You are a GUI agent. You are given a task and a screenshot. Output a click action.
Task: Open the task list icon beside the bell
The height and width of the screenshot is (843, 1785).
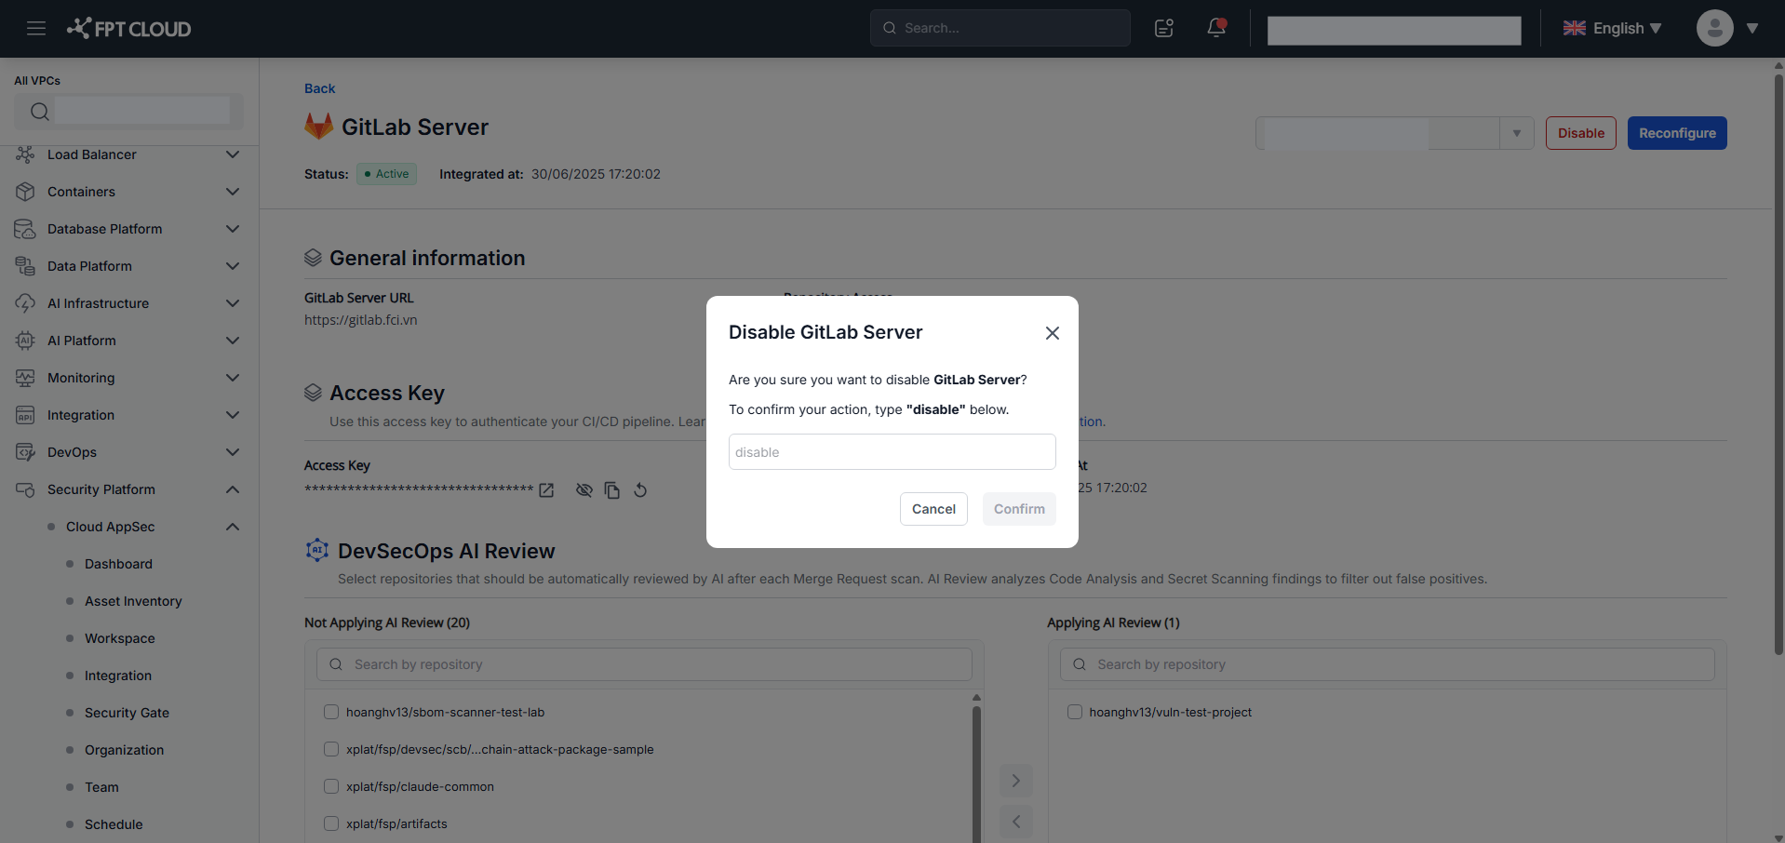click(x=1164, y=28)
